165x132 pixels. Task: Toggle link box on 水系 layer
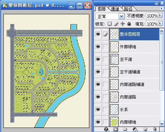106,110
